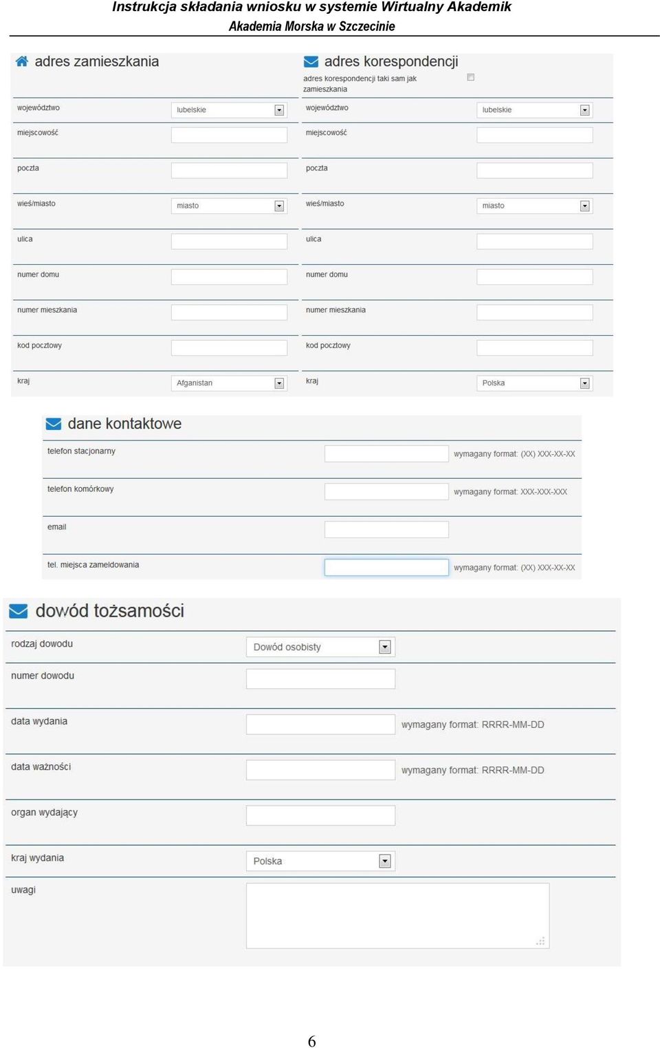Open the residence województwo dropdown showing lubelskie
Image resolution: width=660 pixels, height=1048 pixels.
(x=229, y=110)
